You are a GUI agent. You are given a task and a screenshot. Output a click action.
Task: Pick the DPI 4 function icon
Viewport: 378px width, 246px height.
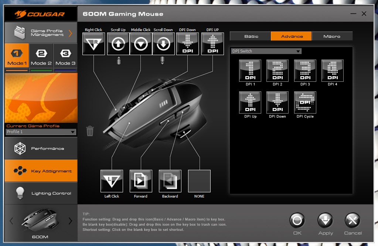click(x=333, y=71)
